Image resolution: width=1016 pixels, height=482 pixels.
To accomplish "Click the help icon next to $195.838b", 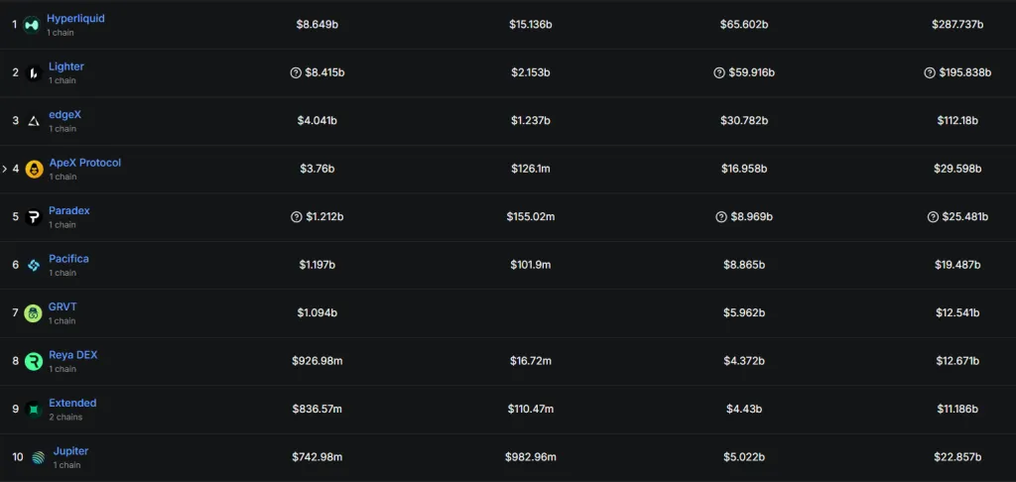I will coord(930,72).
